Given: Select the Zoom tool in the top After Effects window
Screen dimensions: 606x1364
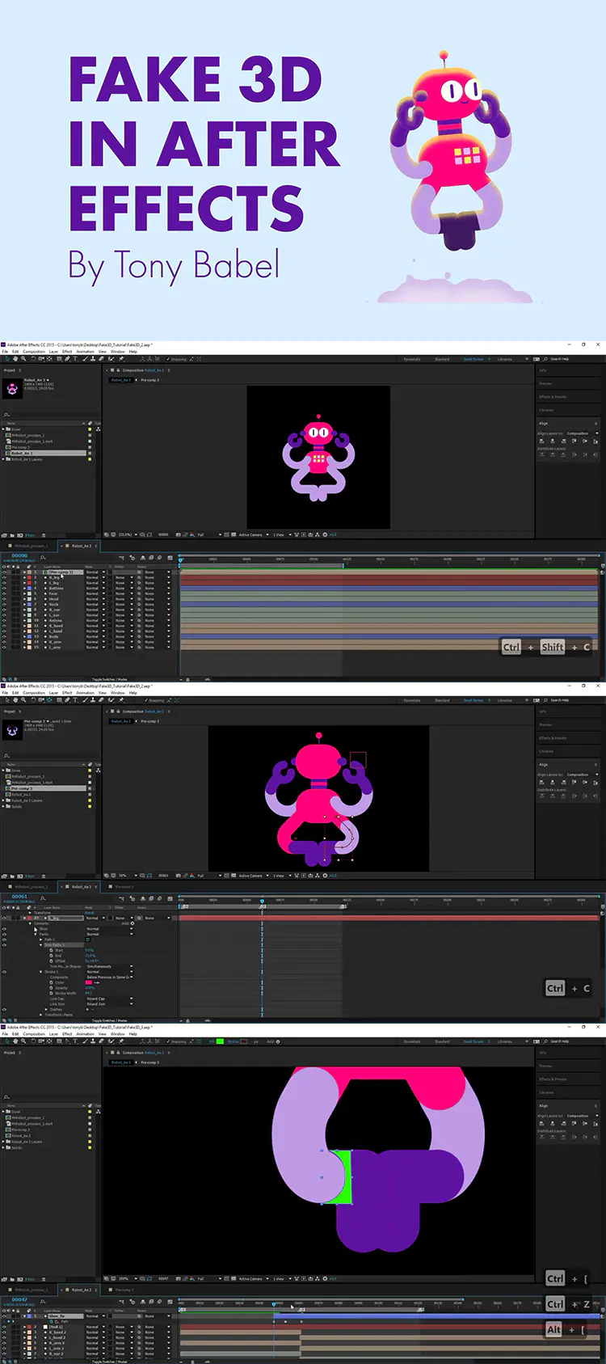Looking at the screenshot, I should (23, 359).
